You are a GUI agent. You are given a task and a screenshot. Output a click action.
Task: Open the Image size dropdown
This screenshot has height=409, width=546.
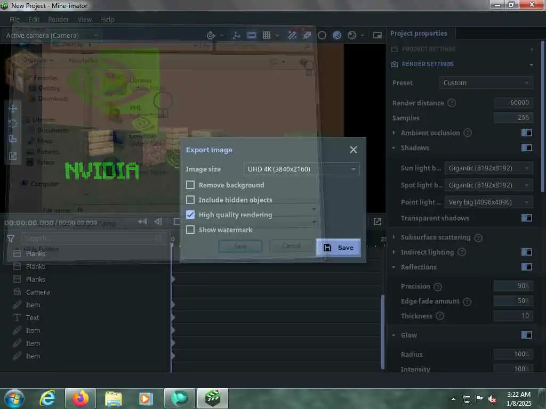click(x=302, y=169)
